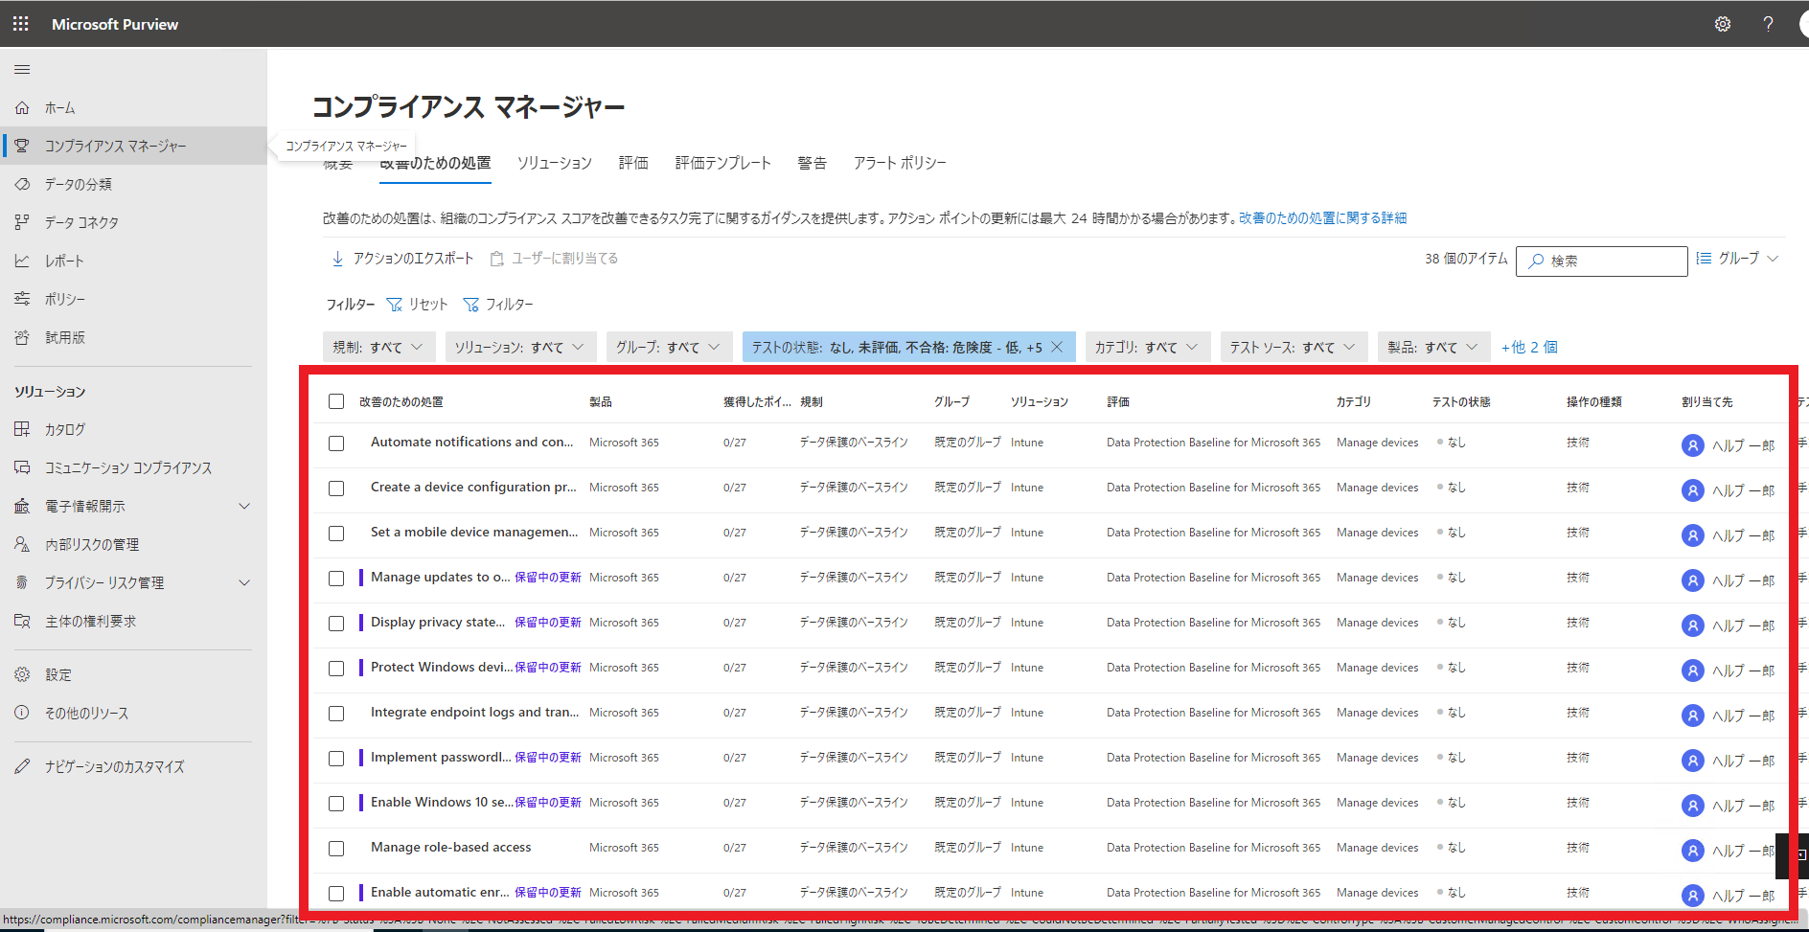The image size is (1809, 932).
Task: Click the 内部リスクの管理 icon
Action: click(x=22, y=544)
